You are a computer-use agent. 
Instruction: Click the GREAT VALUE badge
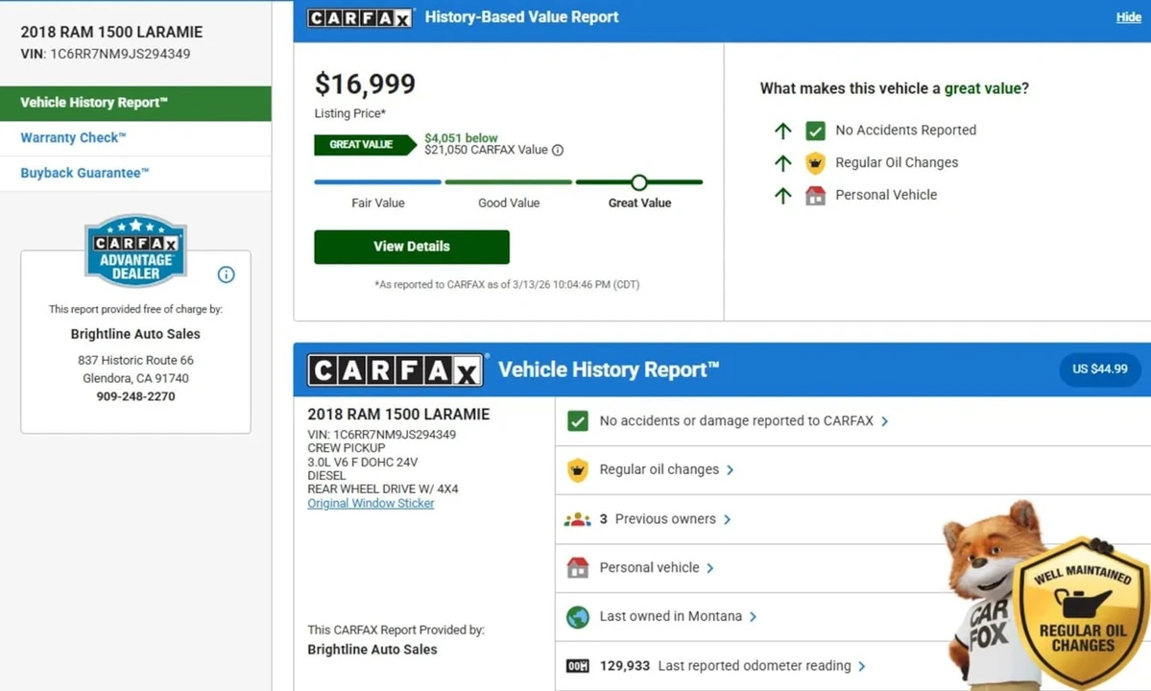tap(366, 145)
